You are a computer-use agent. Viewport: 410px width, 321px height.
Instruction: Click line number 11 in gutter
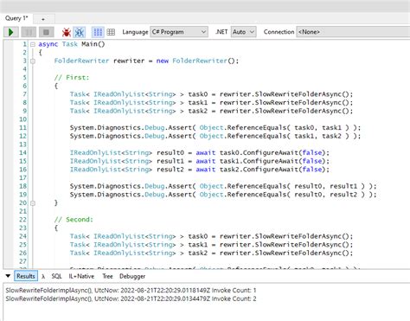22,128
